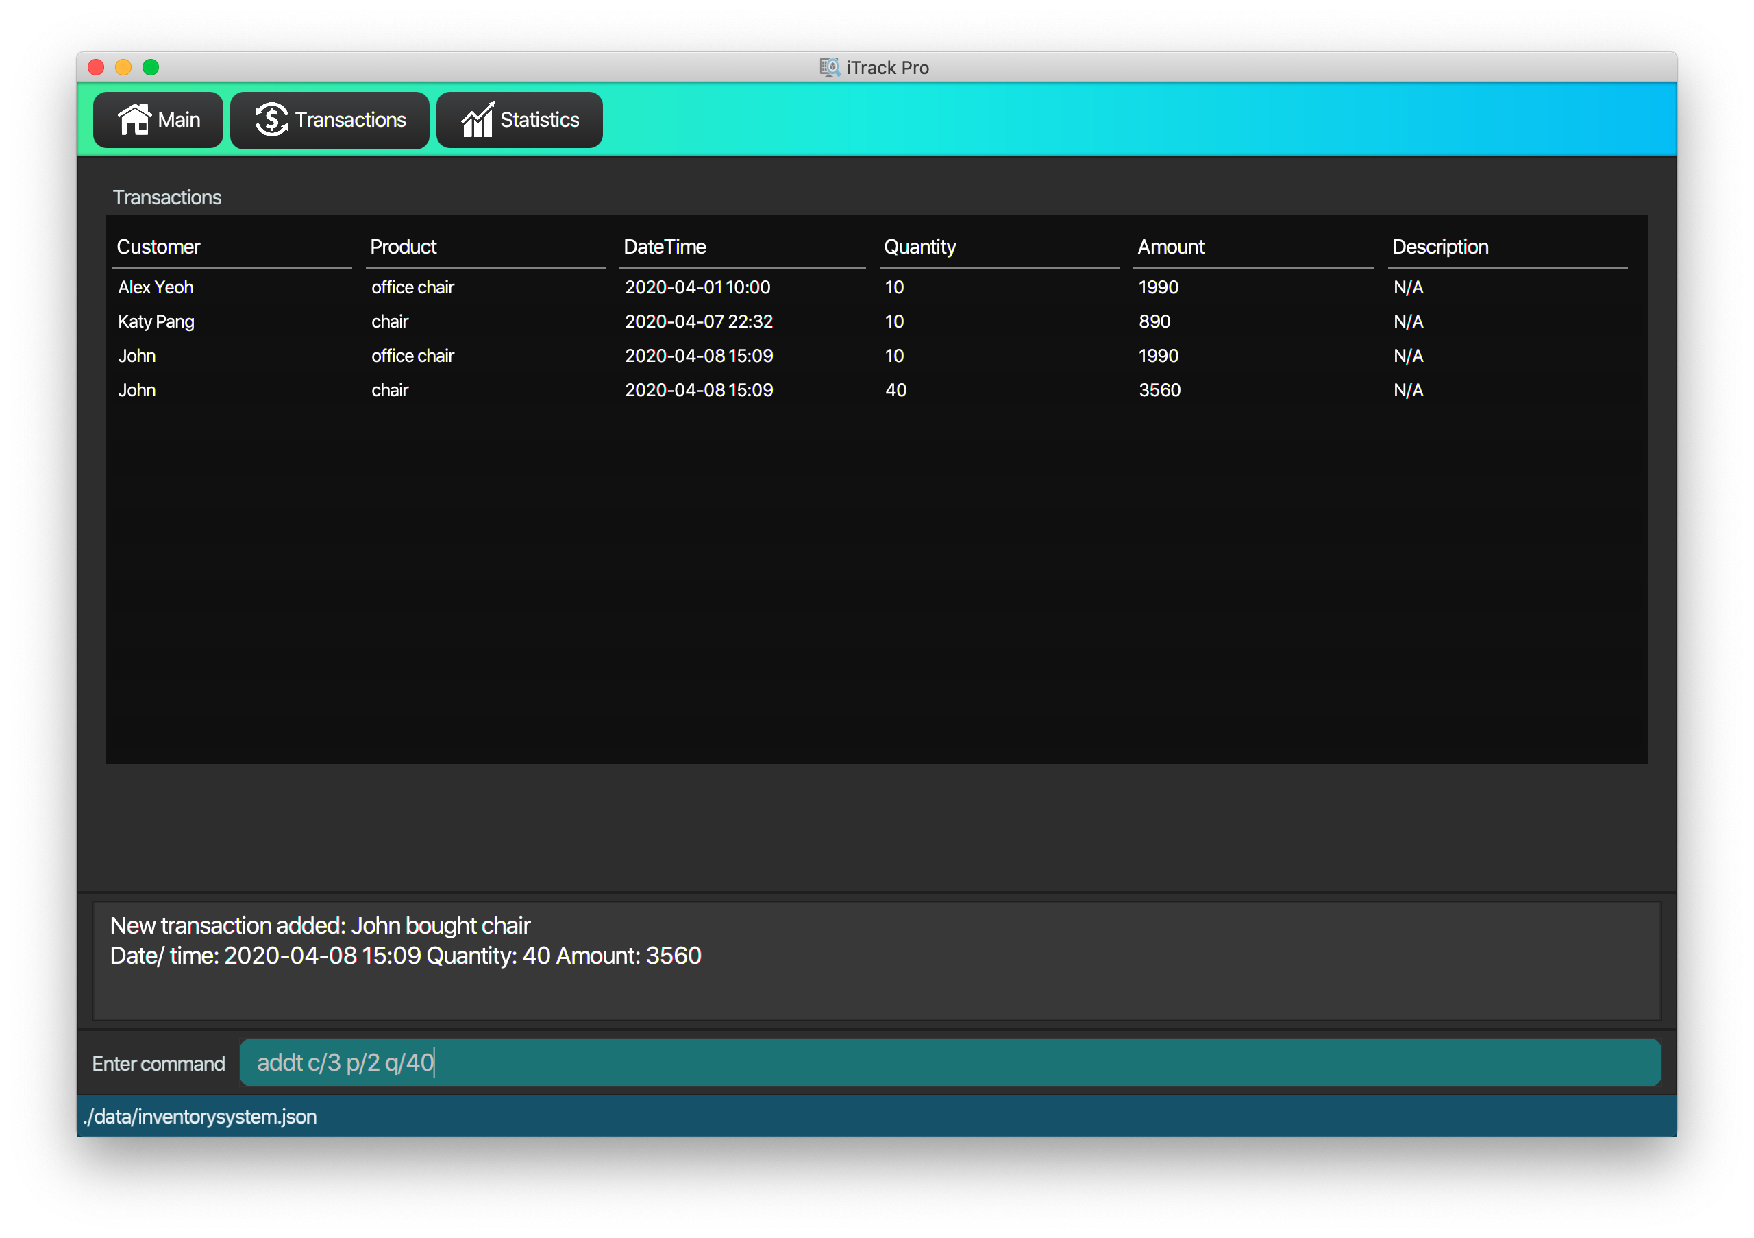The width and height of the screenshot is (1754, 1238).
Task: Click the Transactions panel heading
Action: coord(167,197)
